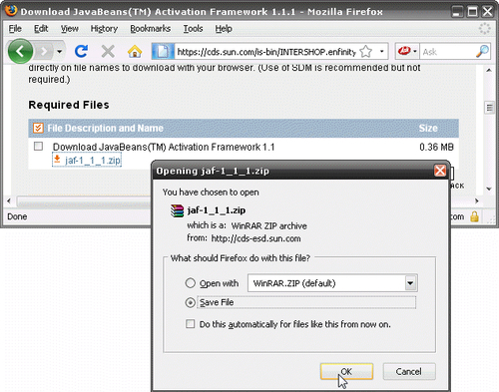Click the page scrollbar up arrow
The image size is (499, 392).
(x=489, y=71)
